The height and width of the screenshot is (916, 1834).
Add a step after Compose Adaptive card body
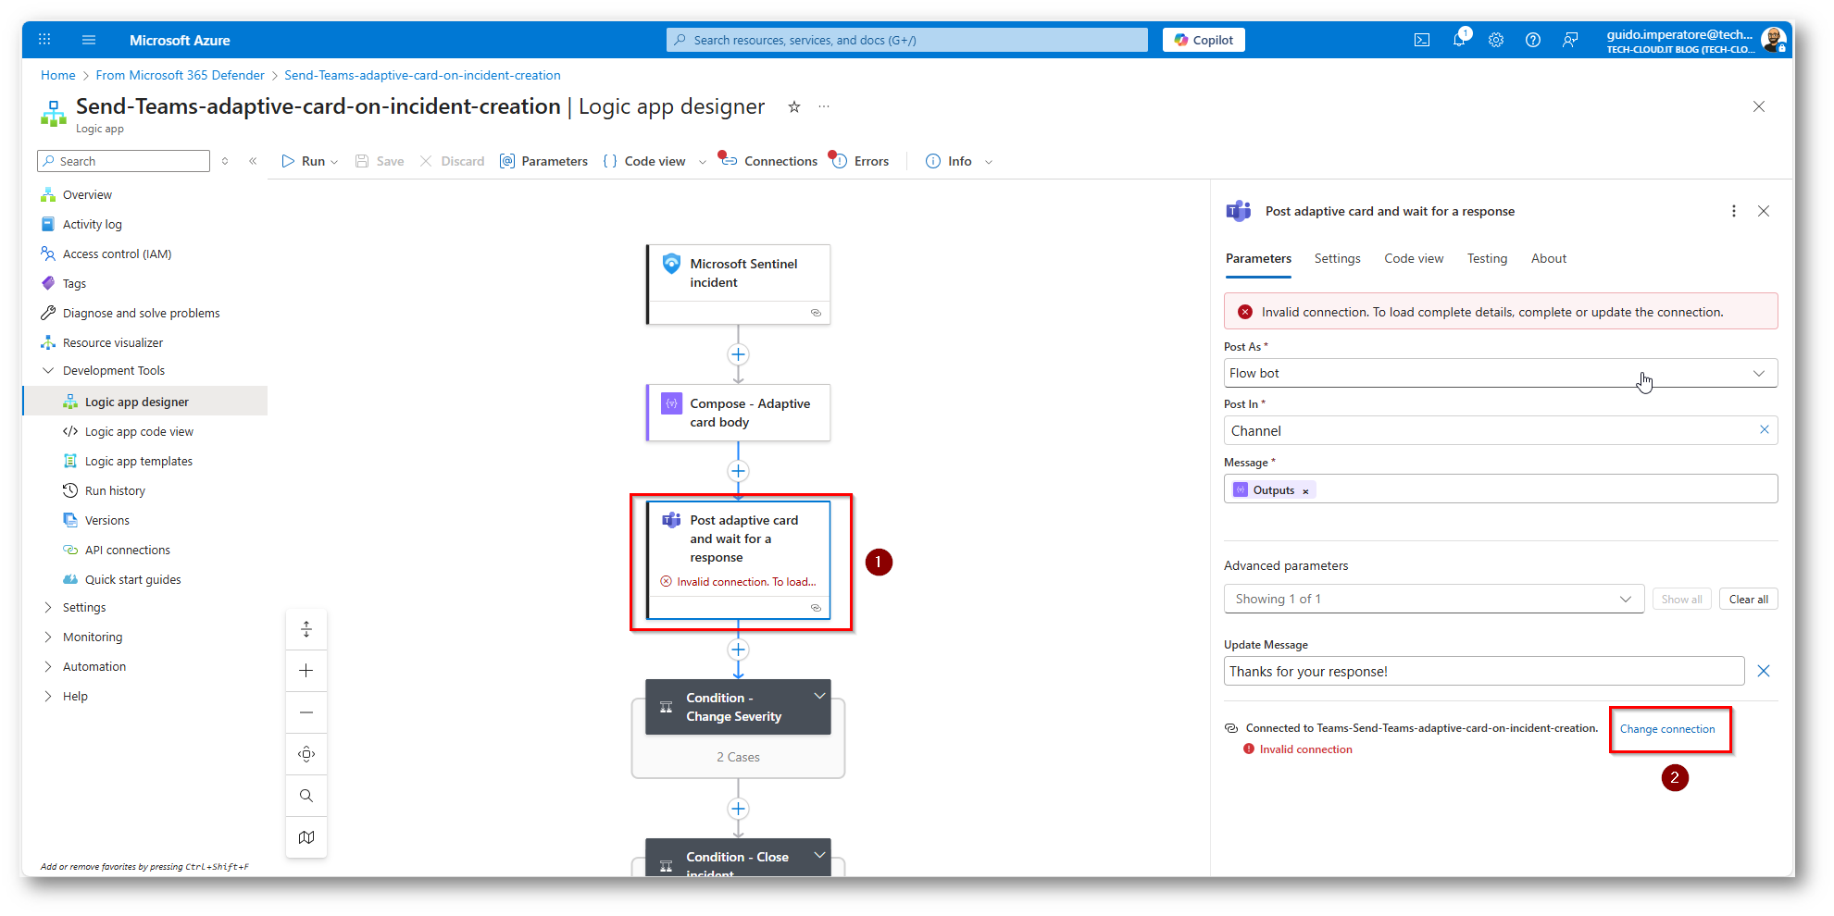tap(738, 471)
